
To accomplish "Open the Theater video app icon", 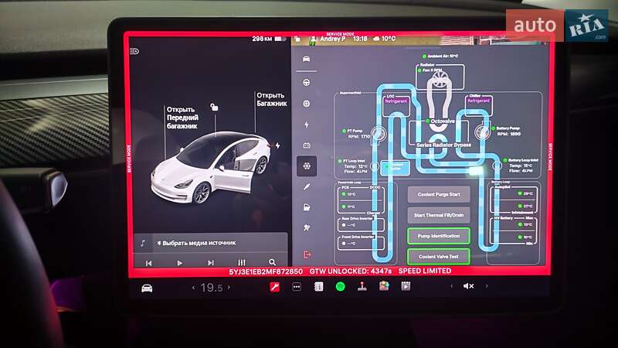I will [406, 286].
